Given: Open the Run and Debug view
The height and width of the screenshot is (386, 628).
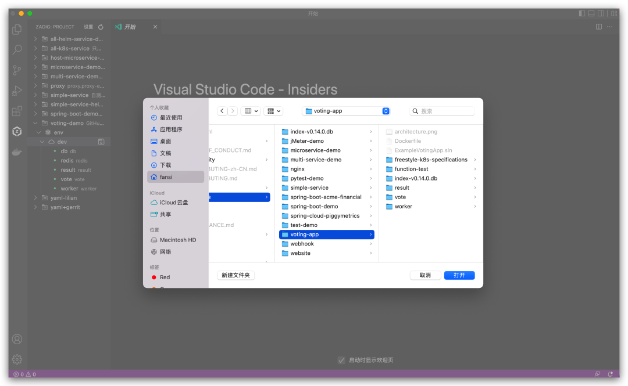Looking at the screenshot, I should point(17,90).
